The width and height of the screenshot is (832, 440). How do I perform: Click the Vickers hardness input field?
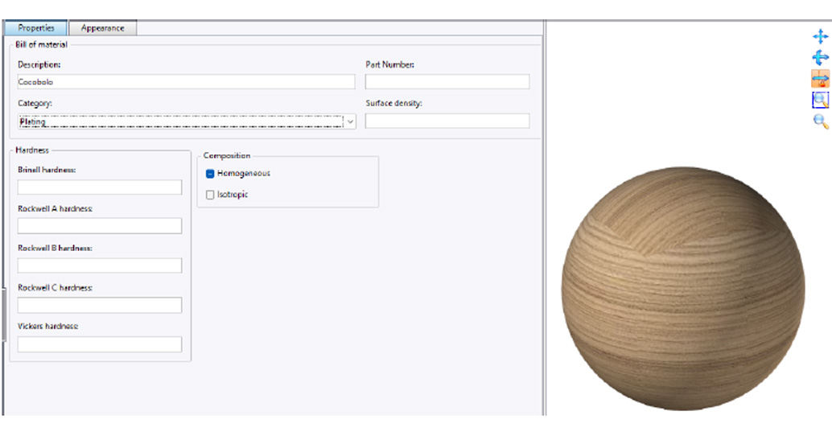tap(100, 344)
